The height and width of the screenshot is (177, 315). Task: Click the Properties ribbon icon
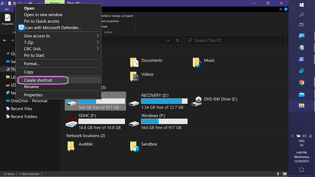pos(8,19)
